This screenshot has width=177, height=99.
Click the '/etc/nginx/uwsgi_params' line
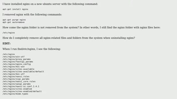click(17, 84)
